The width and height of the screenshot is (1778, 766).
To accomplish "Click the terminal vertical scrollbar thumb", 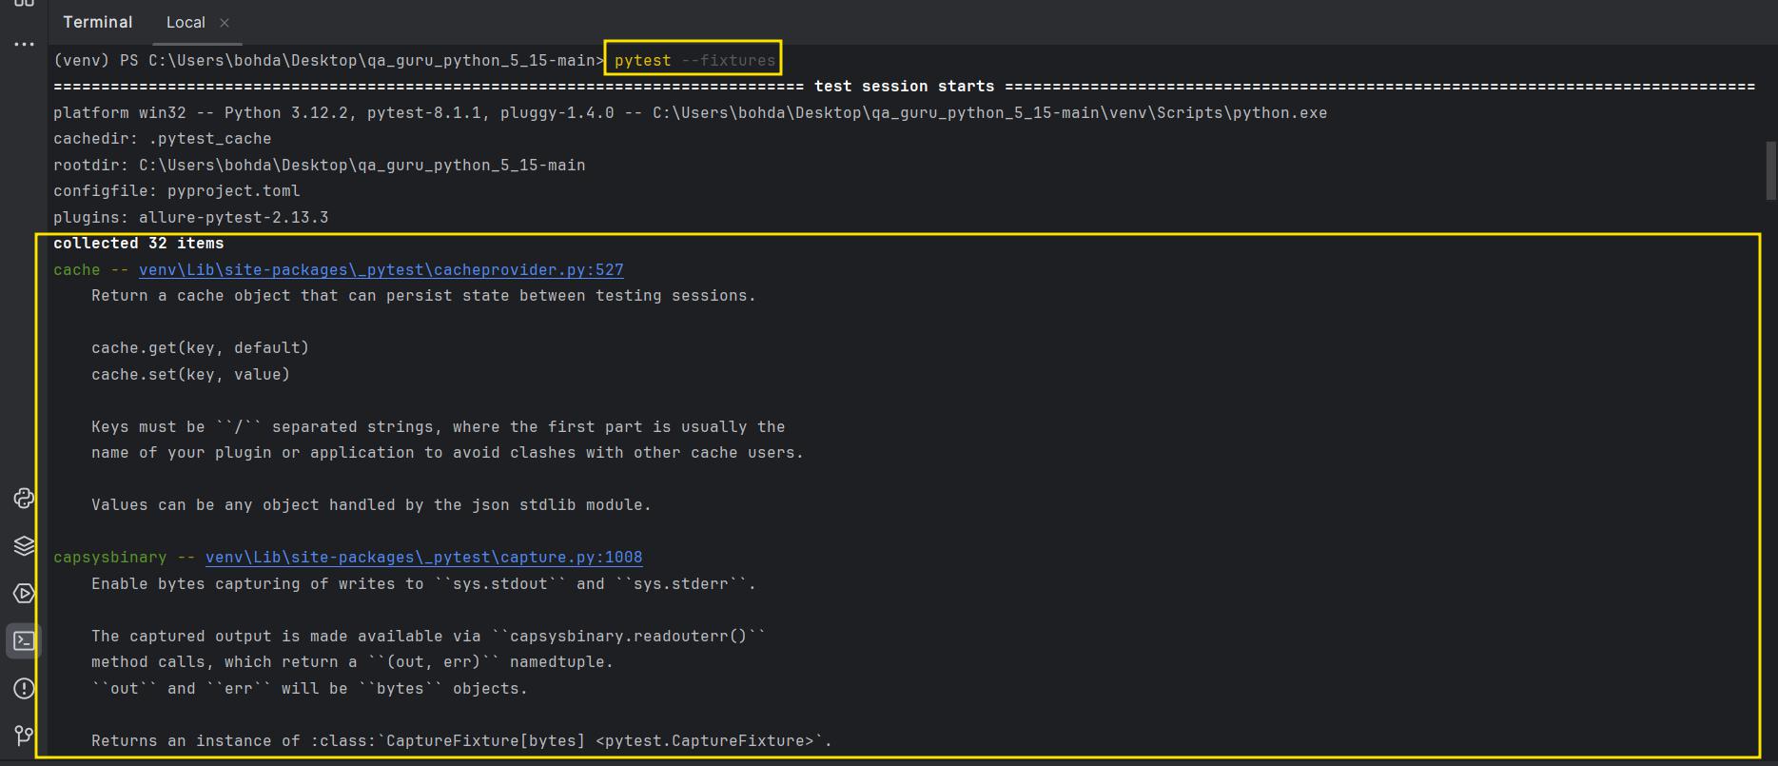I will pyautogui.click(x=1770, y=170).
